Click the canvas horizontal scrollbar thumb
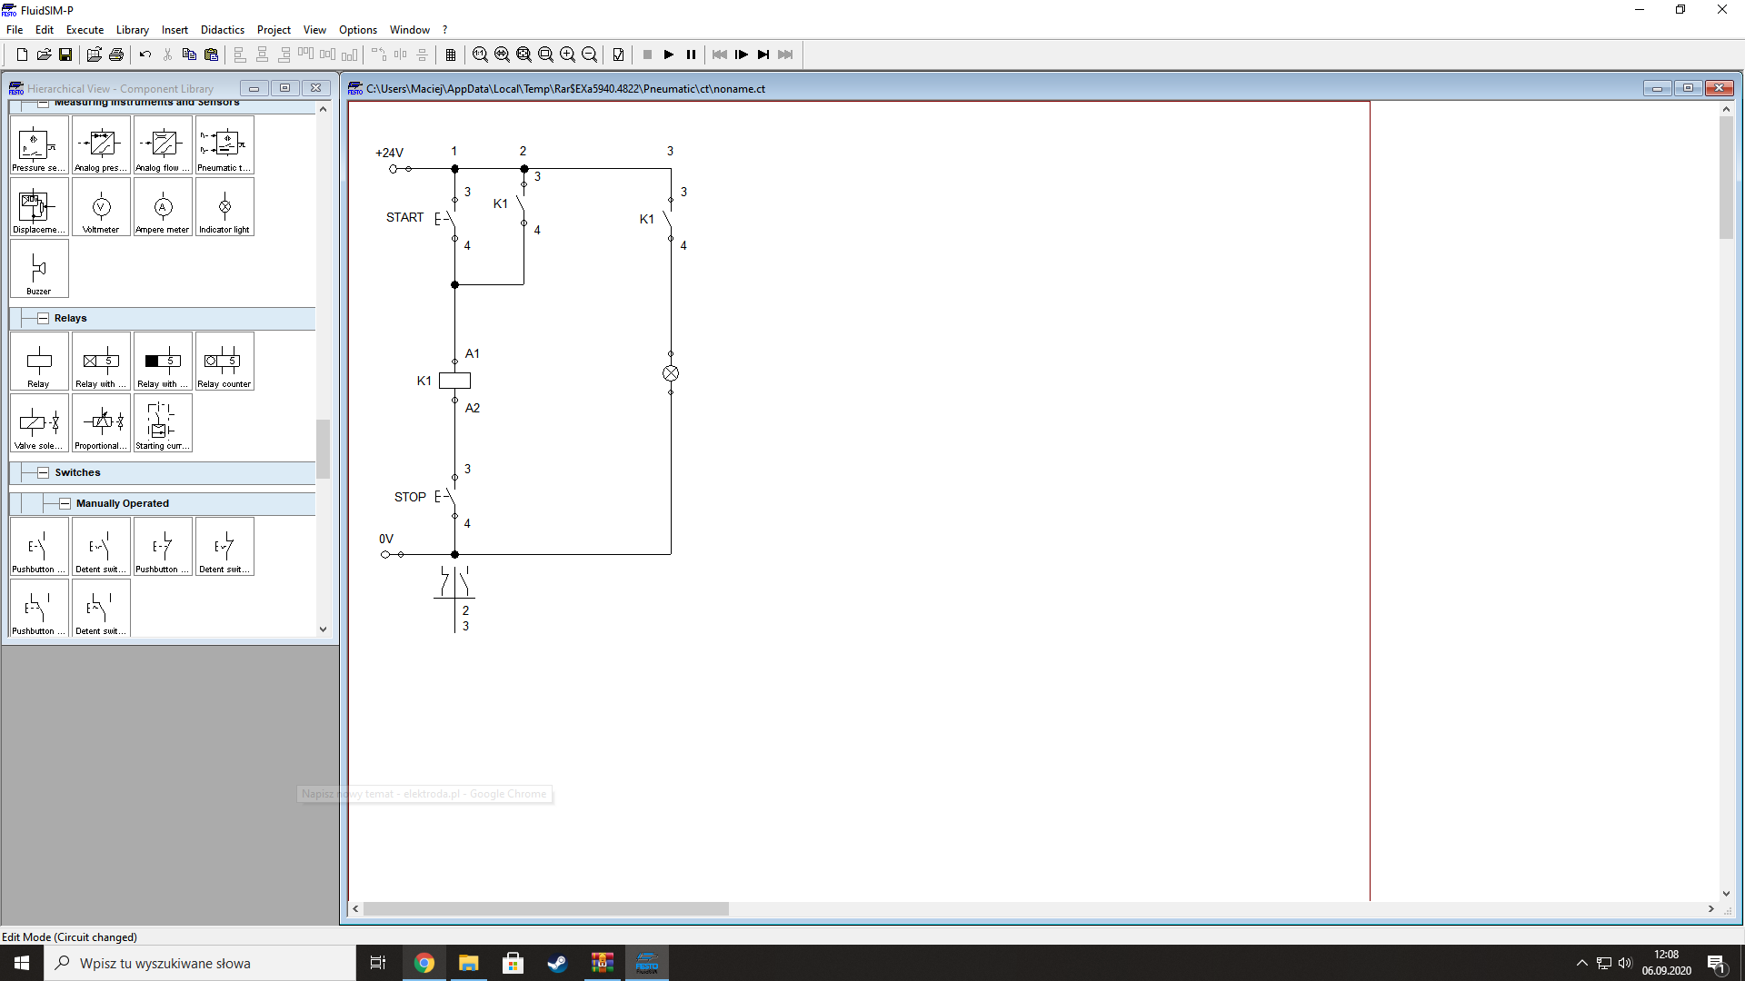1745x981 pixels. click(x=545, y=909)
